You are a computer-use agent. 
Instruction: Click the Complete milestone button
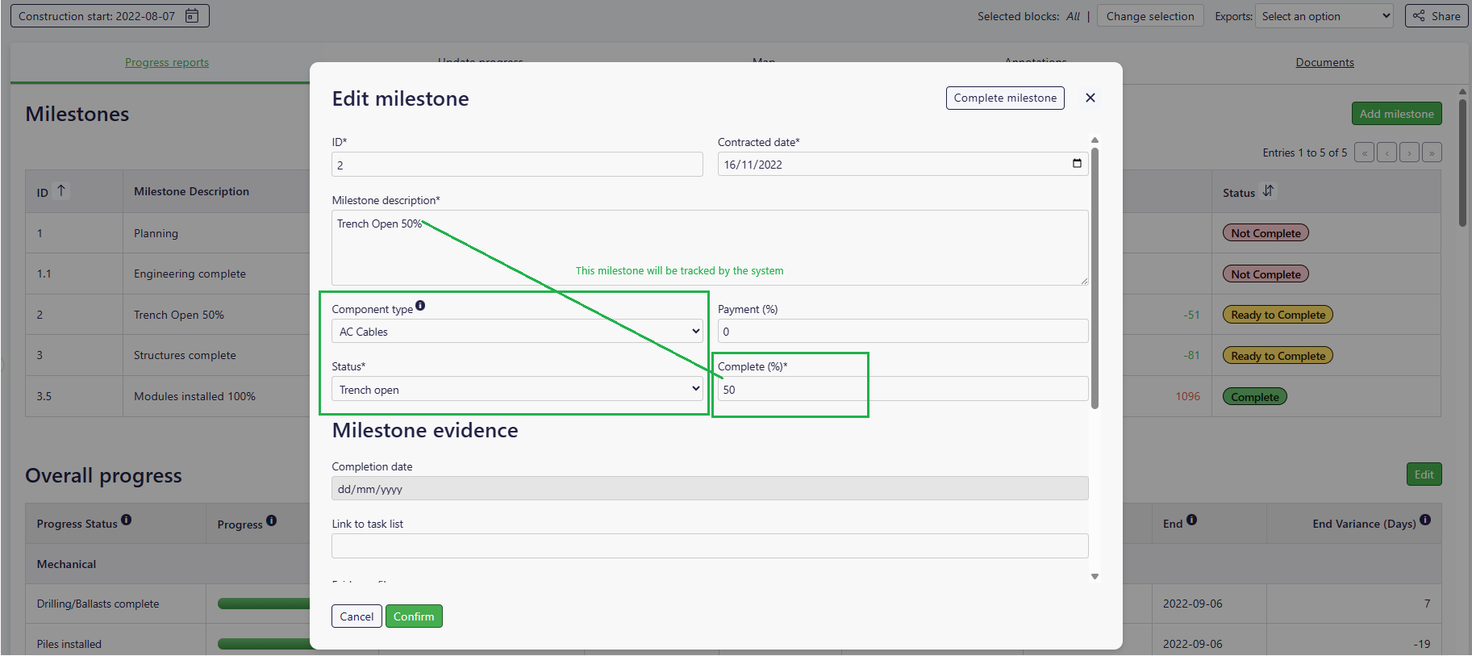1005,98
